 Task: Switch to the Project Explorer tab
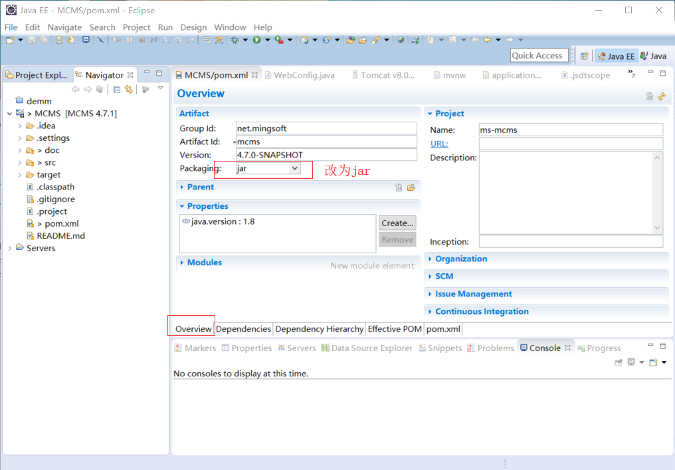coord(37,75)
